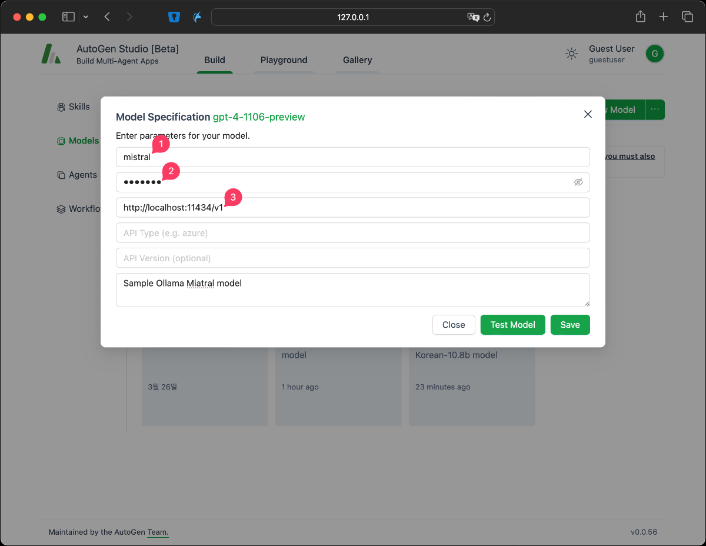Viewport: 706px width, 546px height.
Task: Click the translate icon in address bar
Action: 473,17
